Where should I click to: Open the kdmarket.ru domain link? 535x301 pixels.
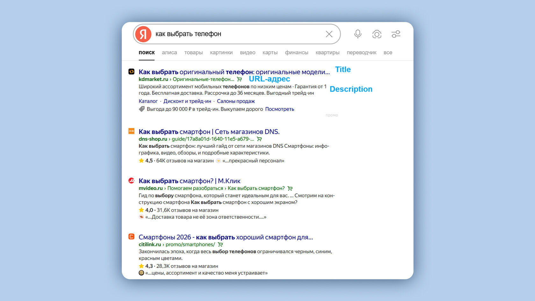153,79
